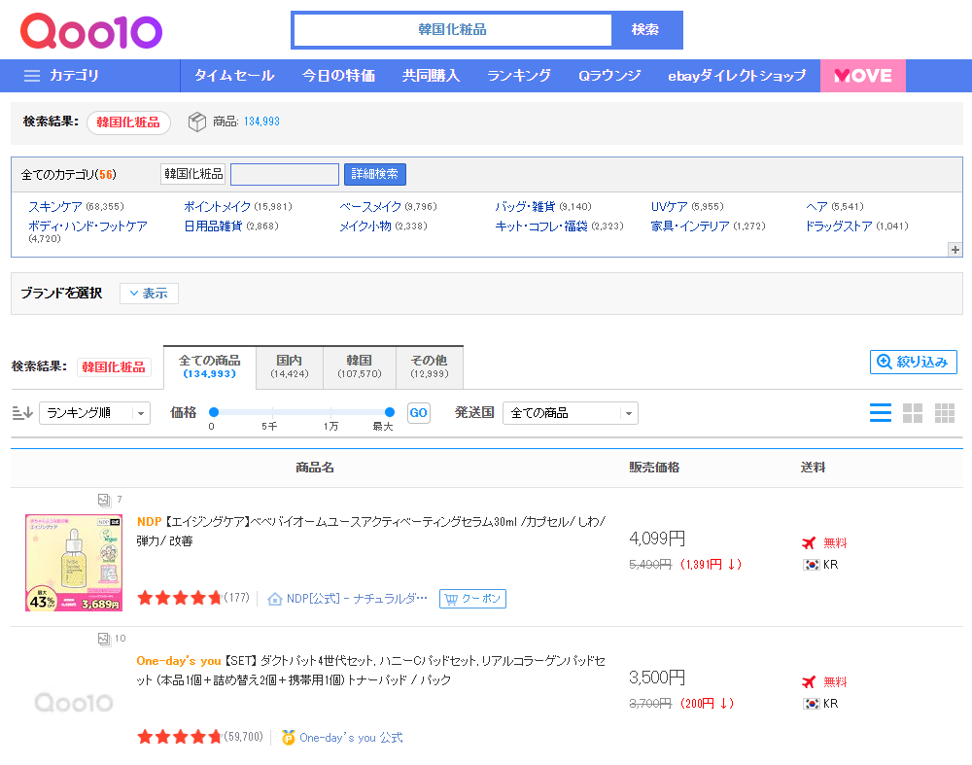Open the スキンケア category link
Image resolution: width=972 pixels, height=765 pixels.
(55, 207)
